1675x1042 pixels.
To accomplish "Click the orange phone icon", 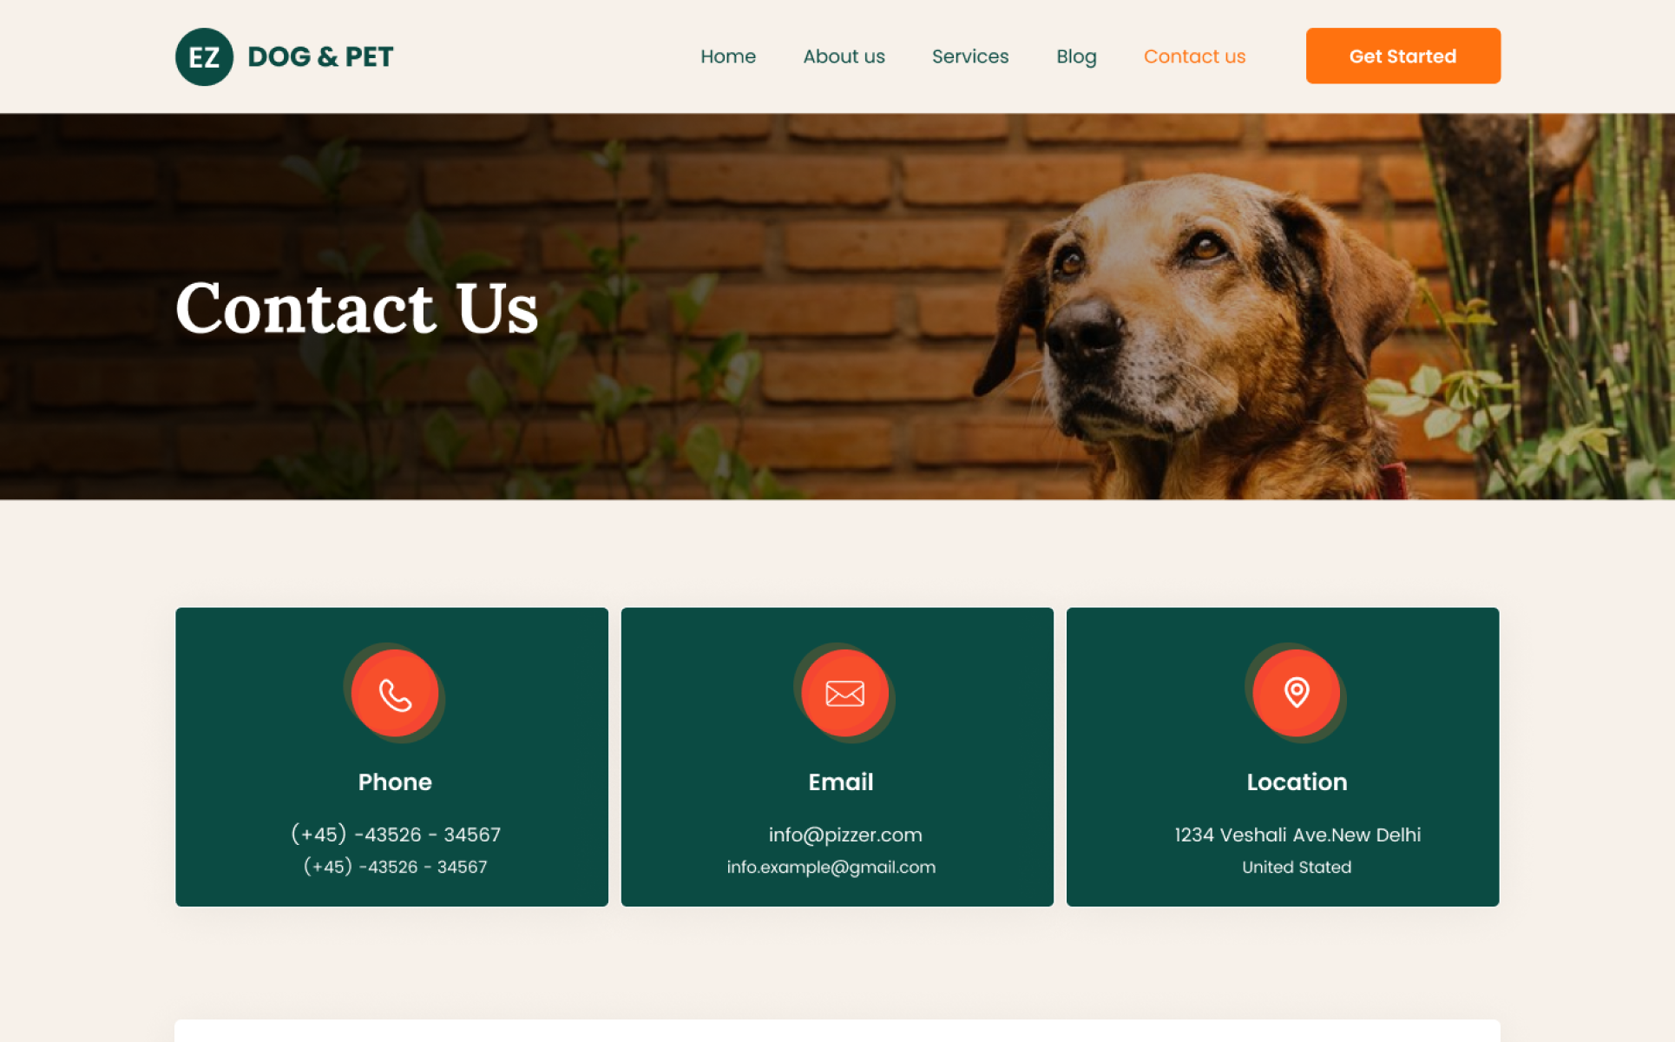I will [x=395, y=693].
